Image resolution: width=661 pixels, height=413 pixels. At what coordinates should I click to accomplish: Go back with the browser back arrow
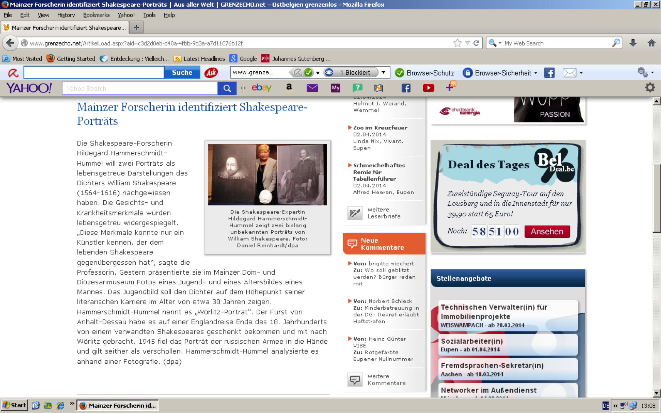10,43
